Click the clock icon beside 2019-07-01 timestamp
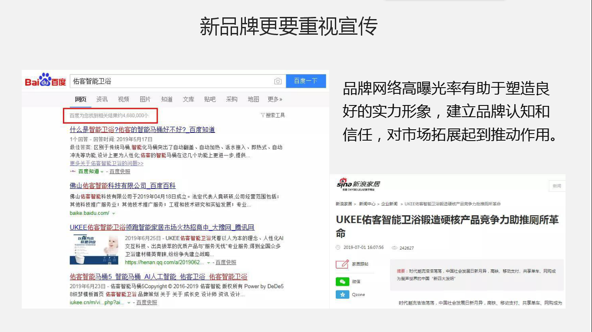 tap(338, 248)
